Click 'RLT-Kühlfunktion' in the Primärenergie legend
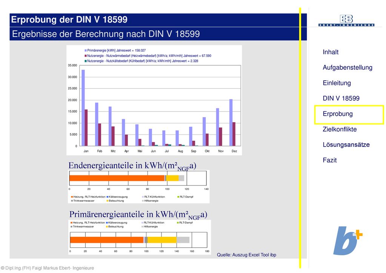 pos(153,222)
